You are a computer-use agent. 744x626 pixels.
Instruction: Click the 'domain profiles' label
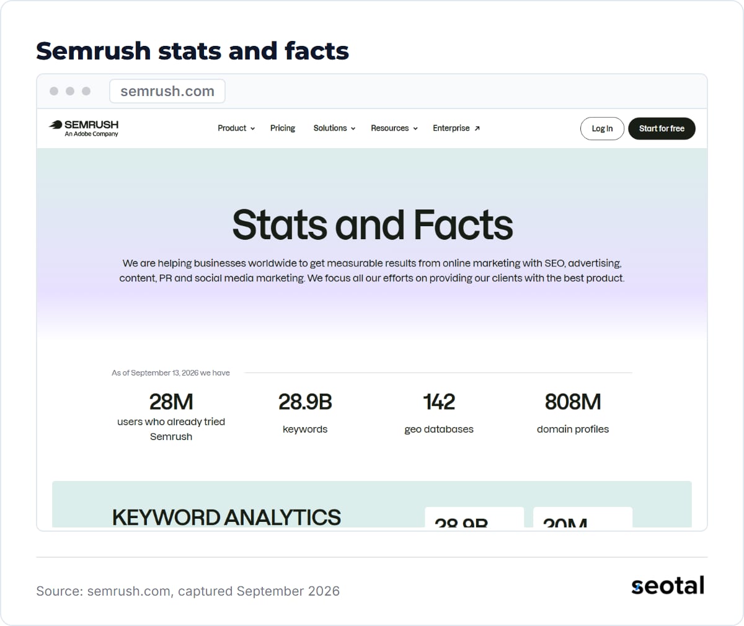pos(573,429)
